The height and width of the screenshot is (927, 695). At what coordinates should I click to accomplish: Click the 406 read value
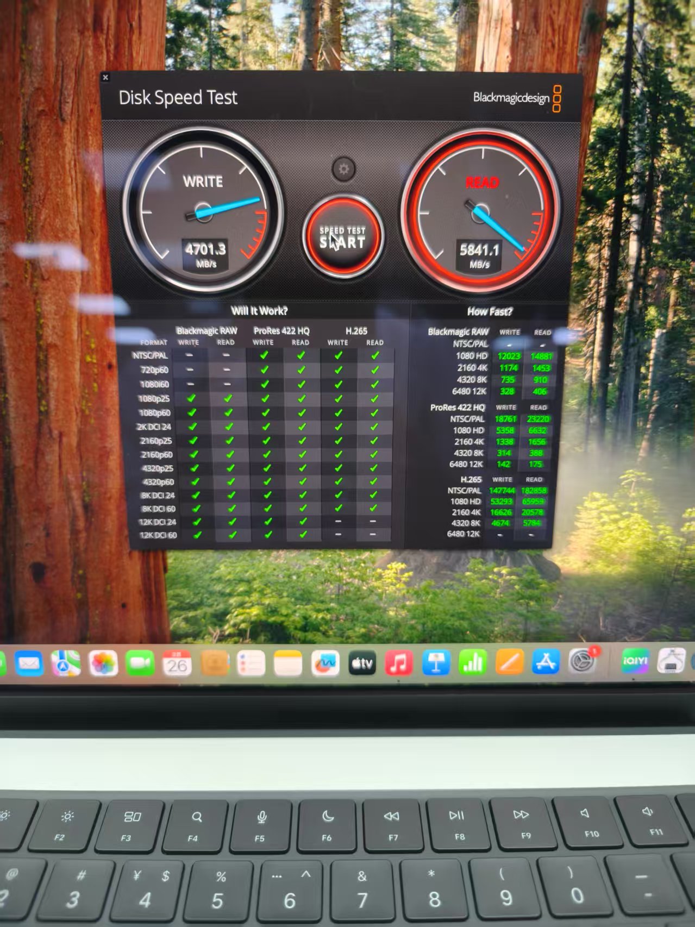(x=540, y=391)
